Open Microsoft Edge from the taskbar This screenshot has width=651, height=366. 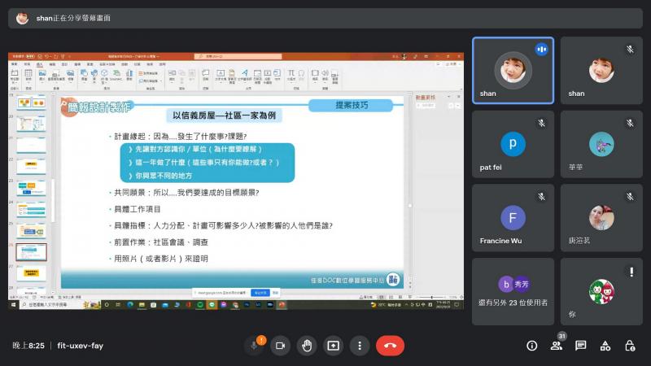pos(130,304)
